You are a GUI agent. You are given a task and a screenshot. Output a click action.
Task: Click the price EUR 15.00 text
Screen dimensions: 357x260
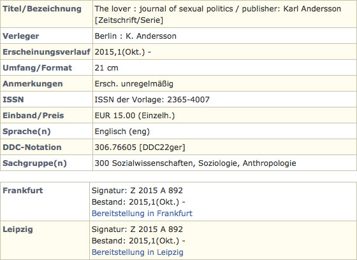pos(135,116)
